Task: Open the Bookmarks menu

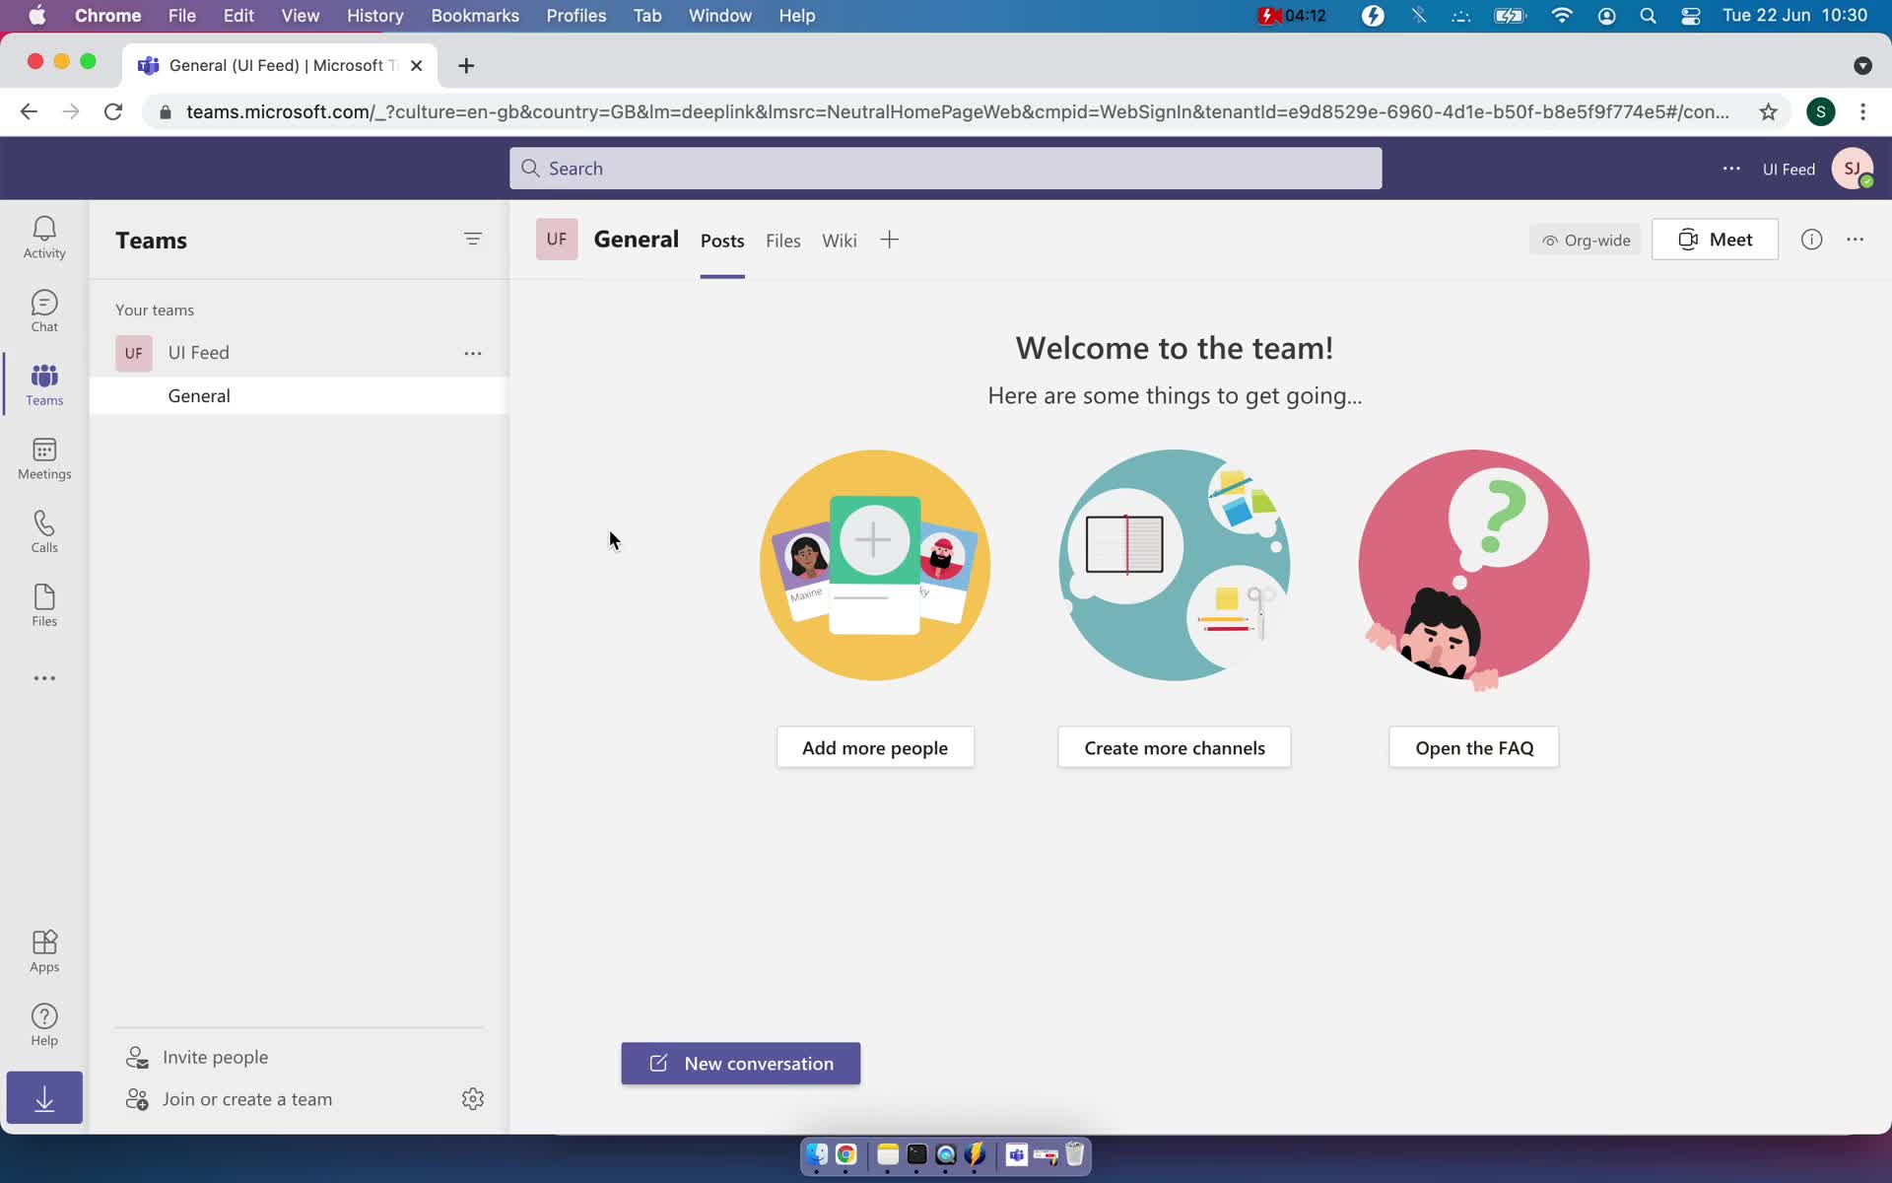Action: coord(475,16)
